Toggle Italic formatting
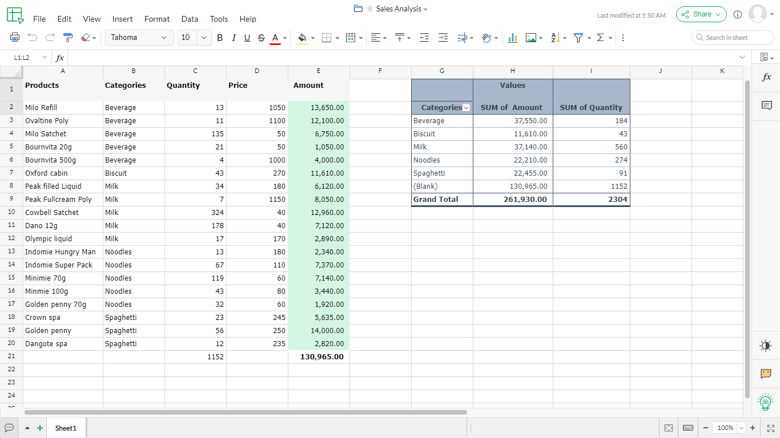Screen dimensions: 780x438 coord(234,38)
